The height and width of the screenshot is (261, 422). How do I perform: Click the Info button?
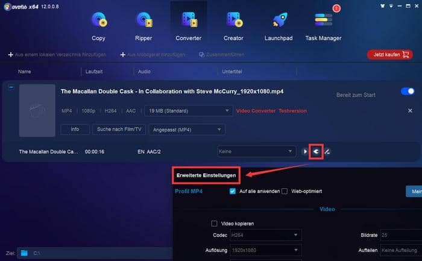pos(75,130)
